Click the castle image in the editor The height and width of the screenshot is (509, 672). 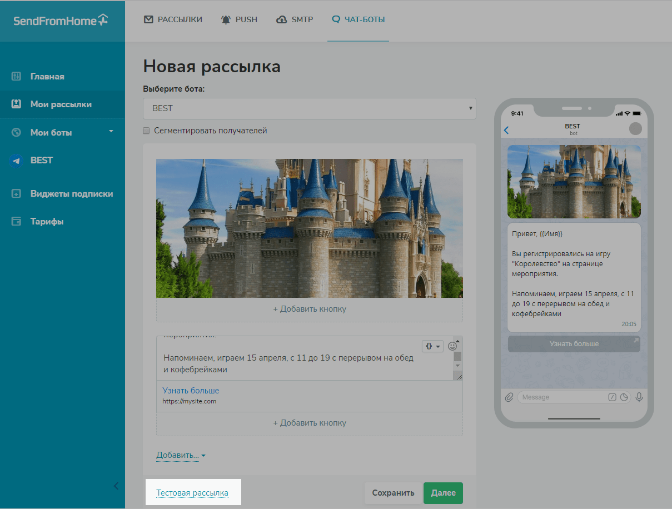(309, 228)
